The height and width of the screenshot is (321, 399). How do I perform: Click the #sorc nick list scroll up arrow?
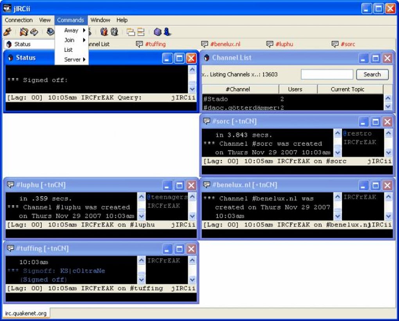(x=388, y=133)
